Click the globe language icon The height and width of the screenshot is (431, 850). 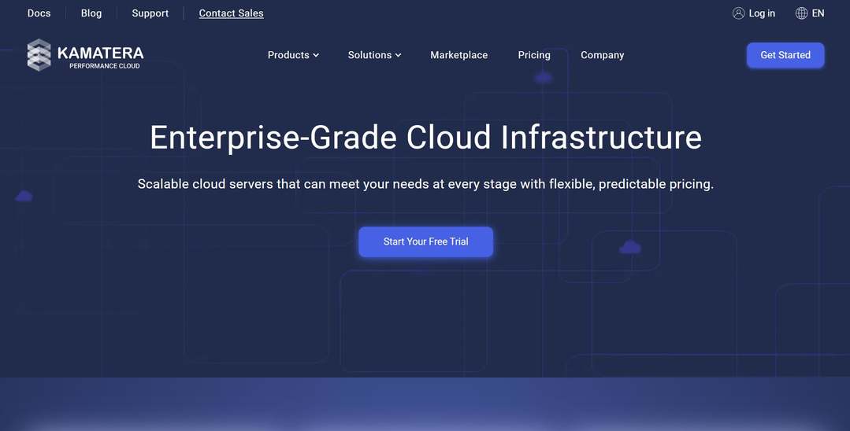tap(801, 13)
